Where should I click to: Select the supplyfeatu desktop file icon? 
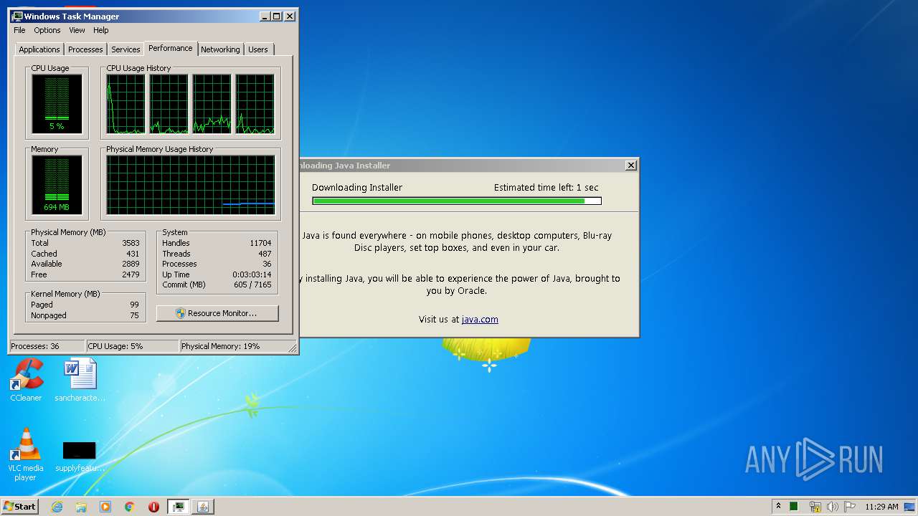80,457
